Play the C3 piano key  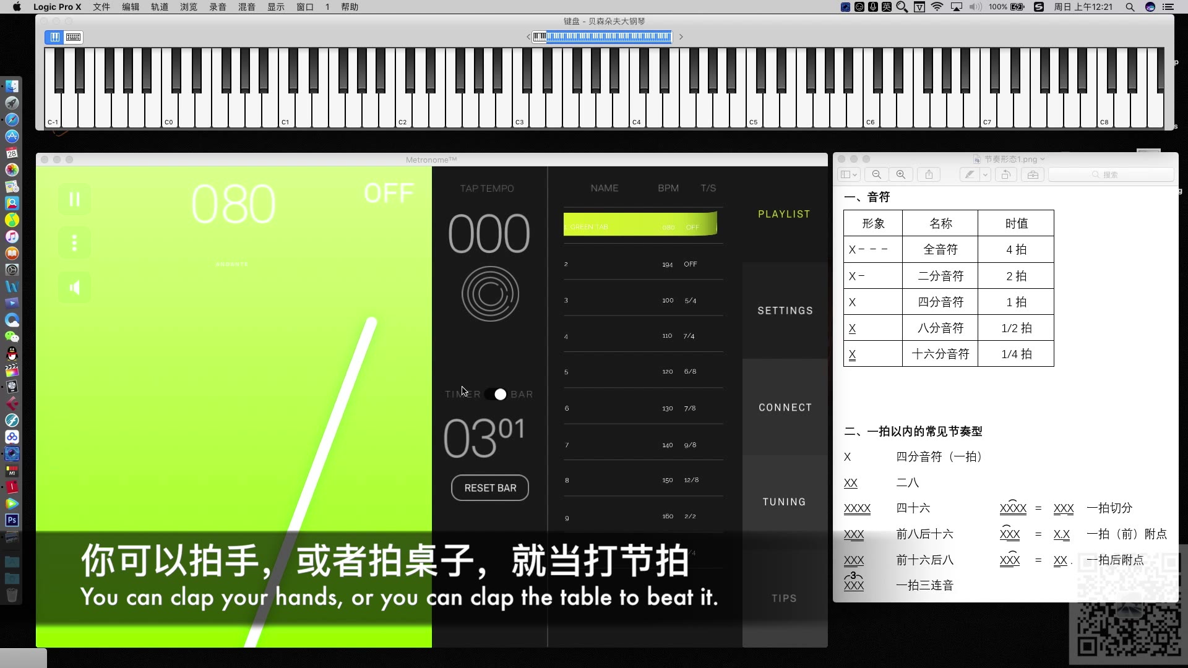520,111
